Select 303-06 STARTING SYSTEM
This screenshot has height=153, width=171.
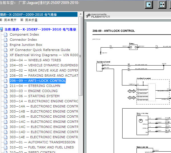click(34, 96)
